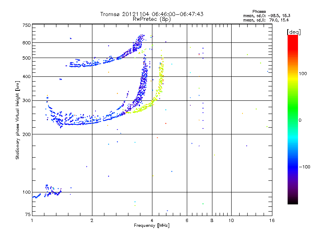Viewport: 320px width, 240px height.
Task: Click the plot title 'Tromsø 20121104 06:46:00-06:47:43'
Action: click(x=152, y=14)
